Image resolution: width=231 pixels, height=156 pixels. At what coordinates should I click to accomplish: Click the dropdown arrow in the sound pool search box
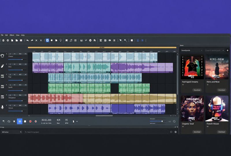223,50
